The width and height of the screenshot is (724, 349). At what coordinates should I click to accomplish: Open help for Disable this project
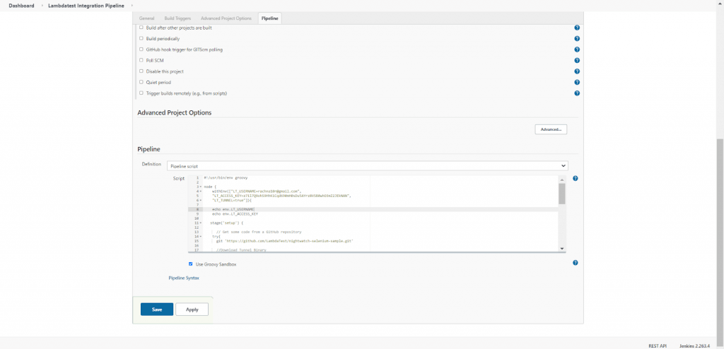(x=577, y=71)
